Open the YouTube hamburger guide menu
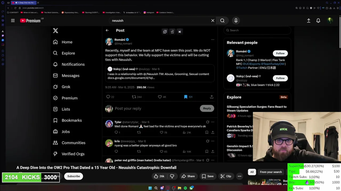The height and width of the screenshot is (191, 341). pos(13,20)
